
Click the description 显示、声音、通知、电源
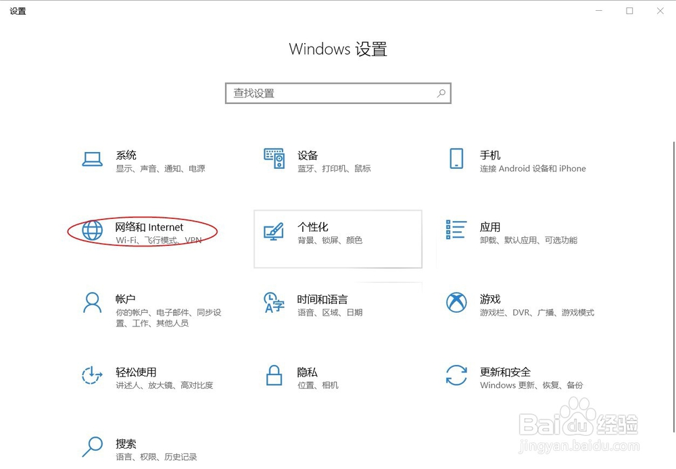click(x=160, y=168)
